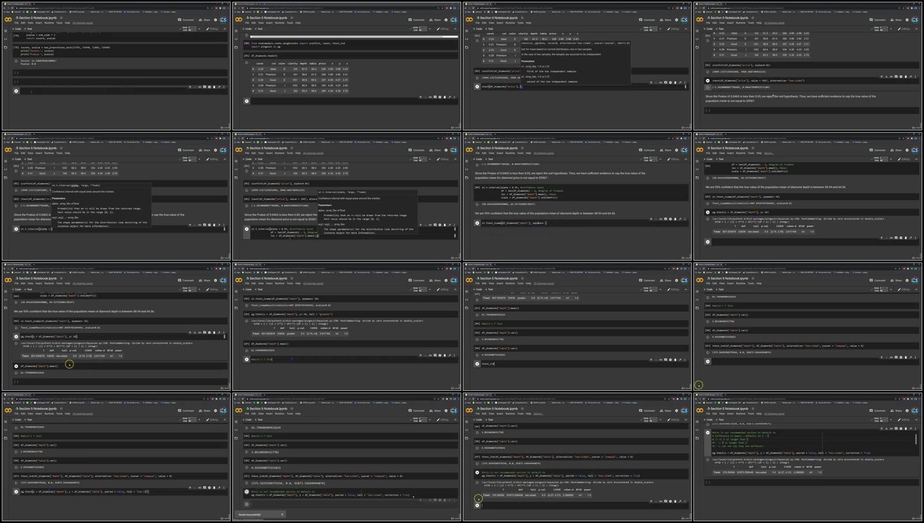This screenshot has height=523, width=924.
Task: Click notebook title in zscore pvalue frame
Action: click(38, 18)
